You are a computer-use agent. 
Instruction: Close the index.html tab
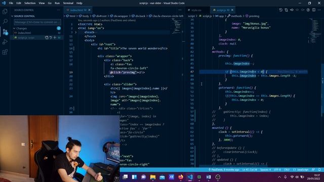89,10
